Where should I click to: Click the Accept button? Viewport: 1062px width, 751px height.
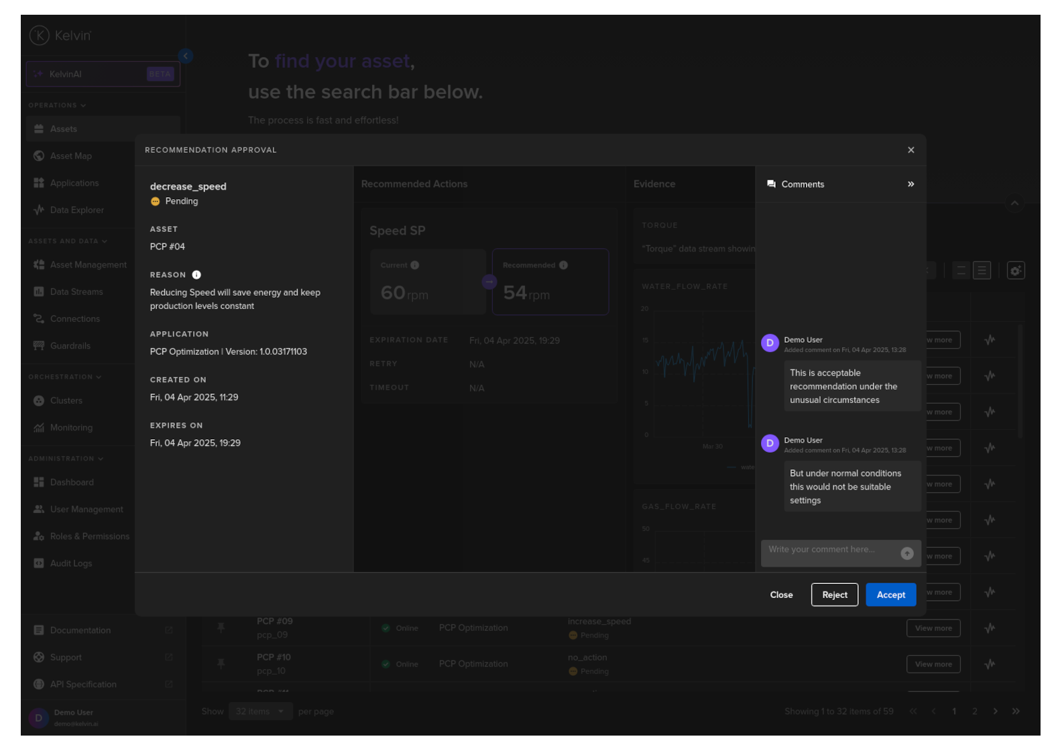pyautogui.click(x=890, y=595)
